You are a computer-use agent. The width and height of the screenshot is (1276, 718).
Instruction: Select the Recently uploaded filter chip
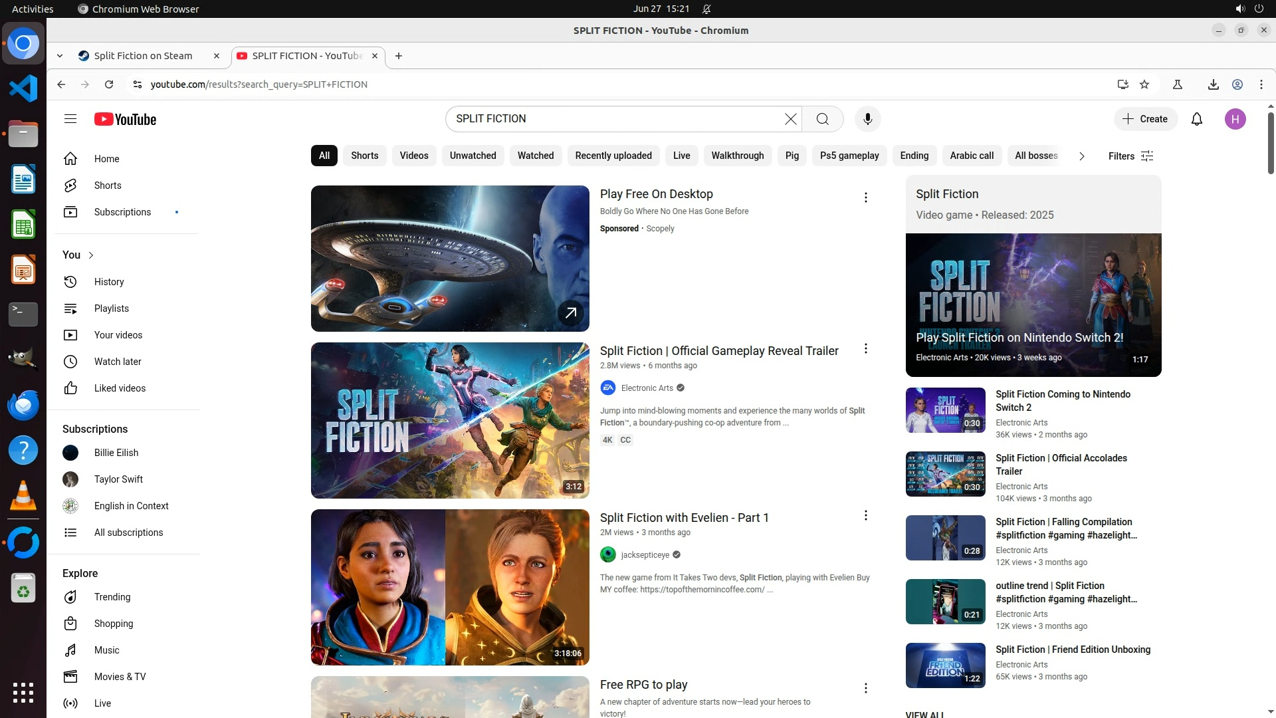613,156
